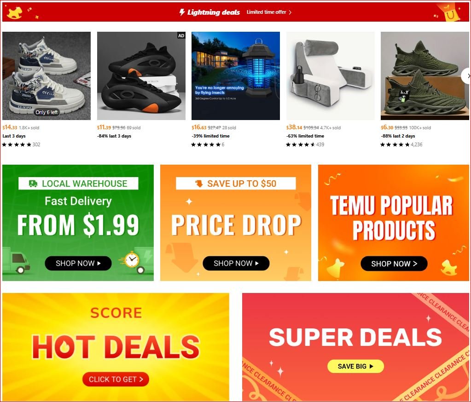Open the green mesh sneakers product image

[425, 76]
